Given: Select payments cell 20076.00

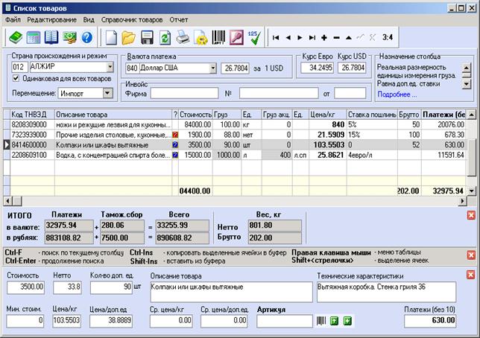Looking at the screenshot, I should tap(444, 124).
